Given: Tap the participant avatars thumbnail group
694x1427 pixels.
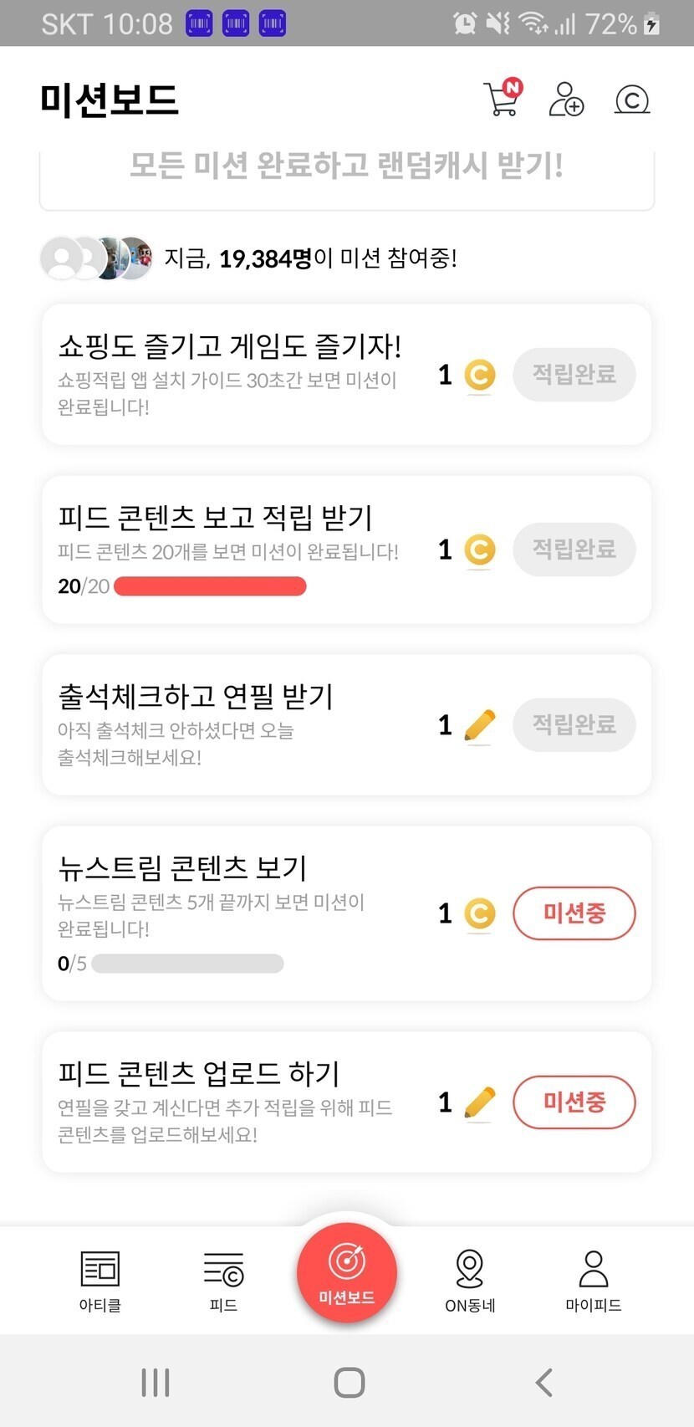Looking at the screenshot, I should pyautogui.click(x=97, y=258).
